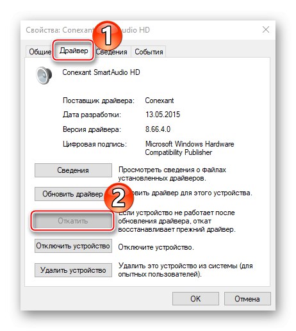
Task: Confirm with the OK button
Action: coord(195,299)
